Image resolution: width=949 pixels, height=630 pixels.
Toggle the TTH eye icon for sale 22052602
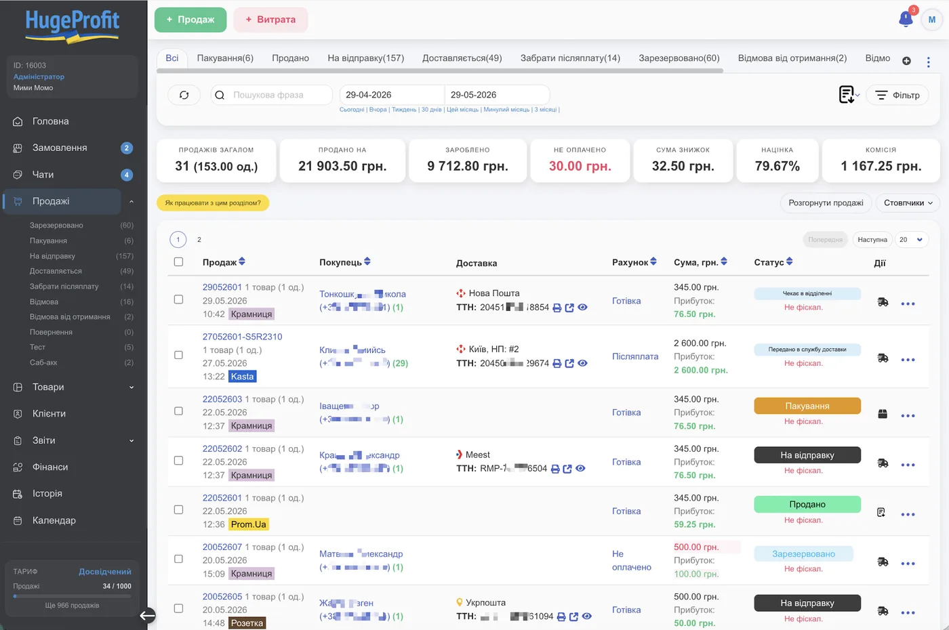pyautogui.click(x=580, y=469)
